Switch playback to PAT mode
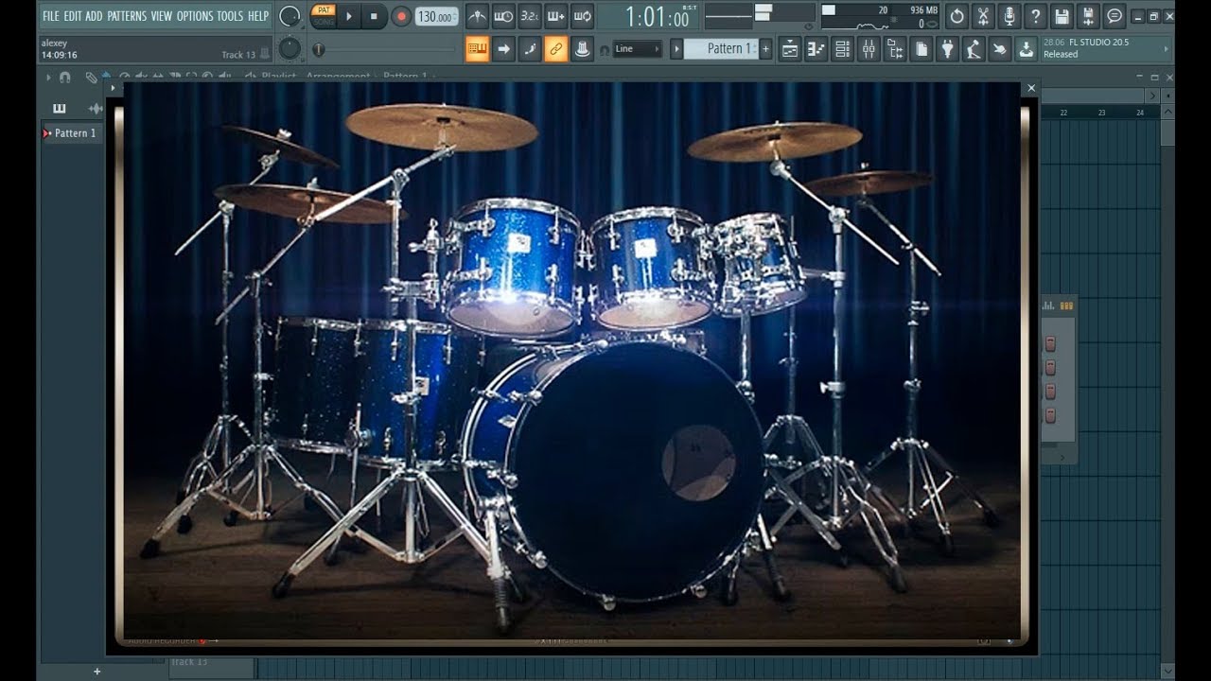This screenshot has height=681, width=1211. pos(324,10)
